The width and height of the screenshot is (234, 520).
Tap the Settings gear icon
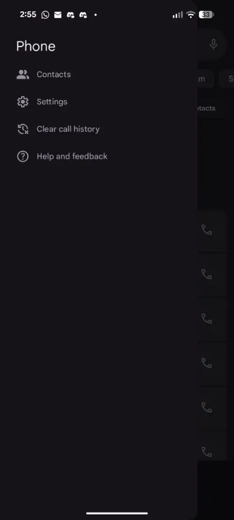(23, 102)
